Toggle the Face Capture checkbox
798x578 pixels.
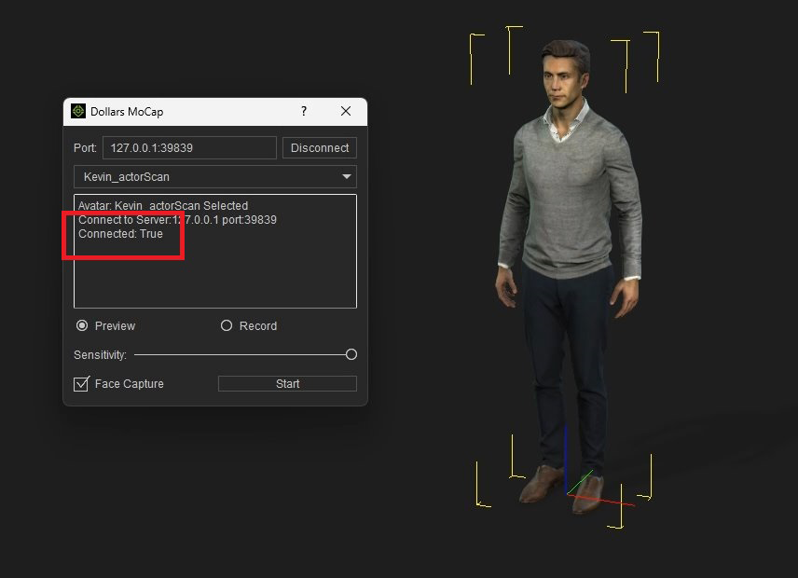click(82, 384)
